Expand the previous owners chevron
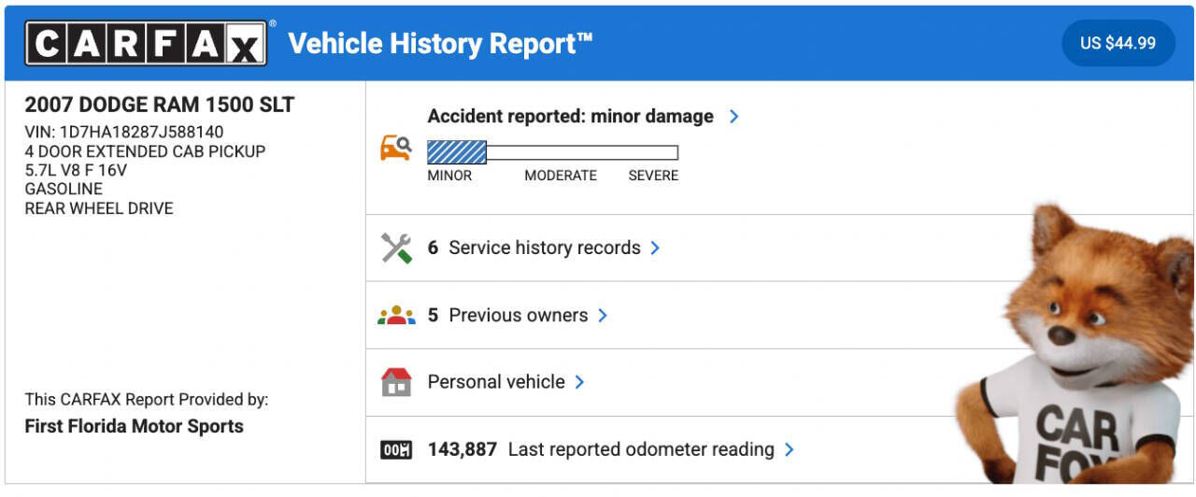Image resolution: width=1196 pixels, height=497 pixels. pyautogui.click(x=603, y=316)
